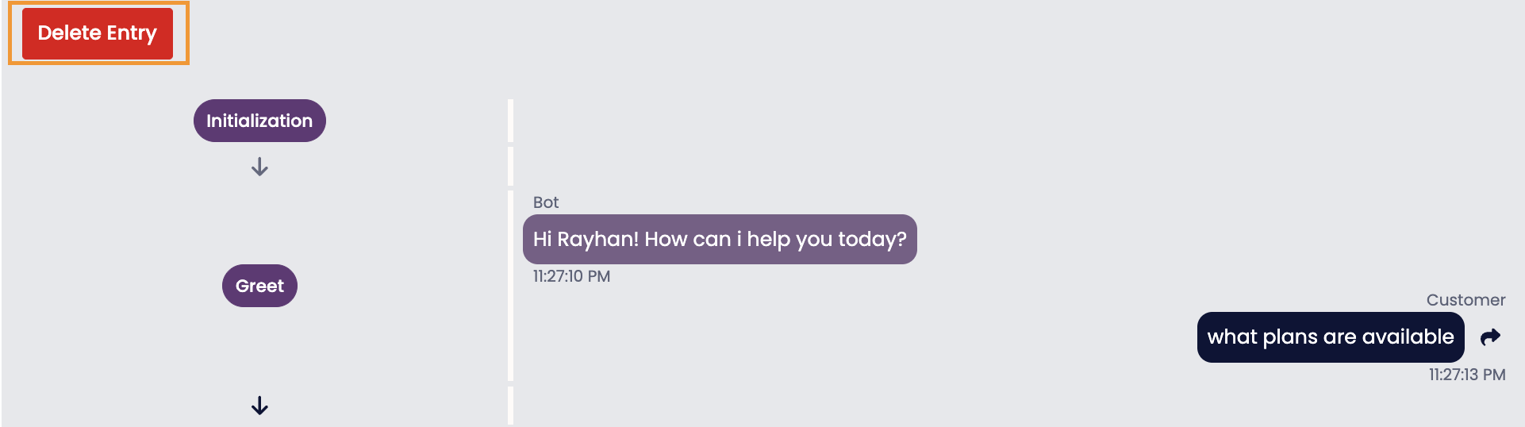Screen dimensions: 1525x427
Task: Click the 11:27:13 PM customer timestamp
Action: (1466, 375)
